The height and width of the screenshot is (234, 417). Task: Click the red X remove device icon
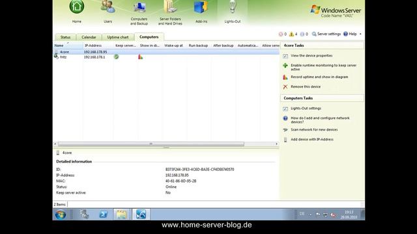[x=285, y=86]
